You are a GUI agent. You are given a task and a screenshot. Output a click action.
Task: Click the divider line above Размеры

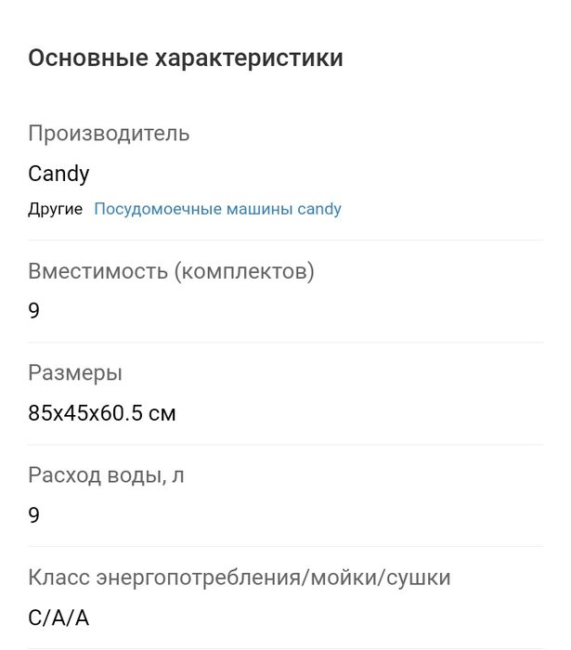coord(284,342)
